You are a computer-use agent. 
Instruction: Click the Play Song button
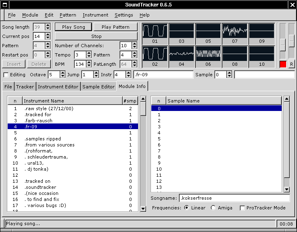tap(73, 27)
